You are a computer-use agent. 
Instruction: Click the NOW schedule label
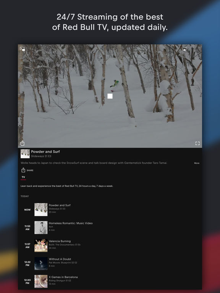[x=27, y=210]
